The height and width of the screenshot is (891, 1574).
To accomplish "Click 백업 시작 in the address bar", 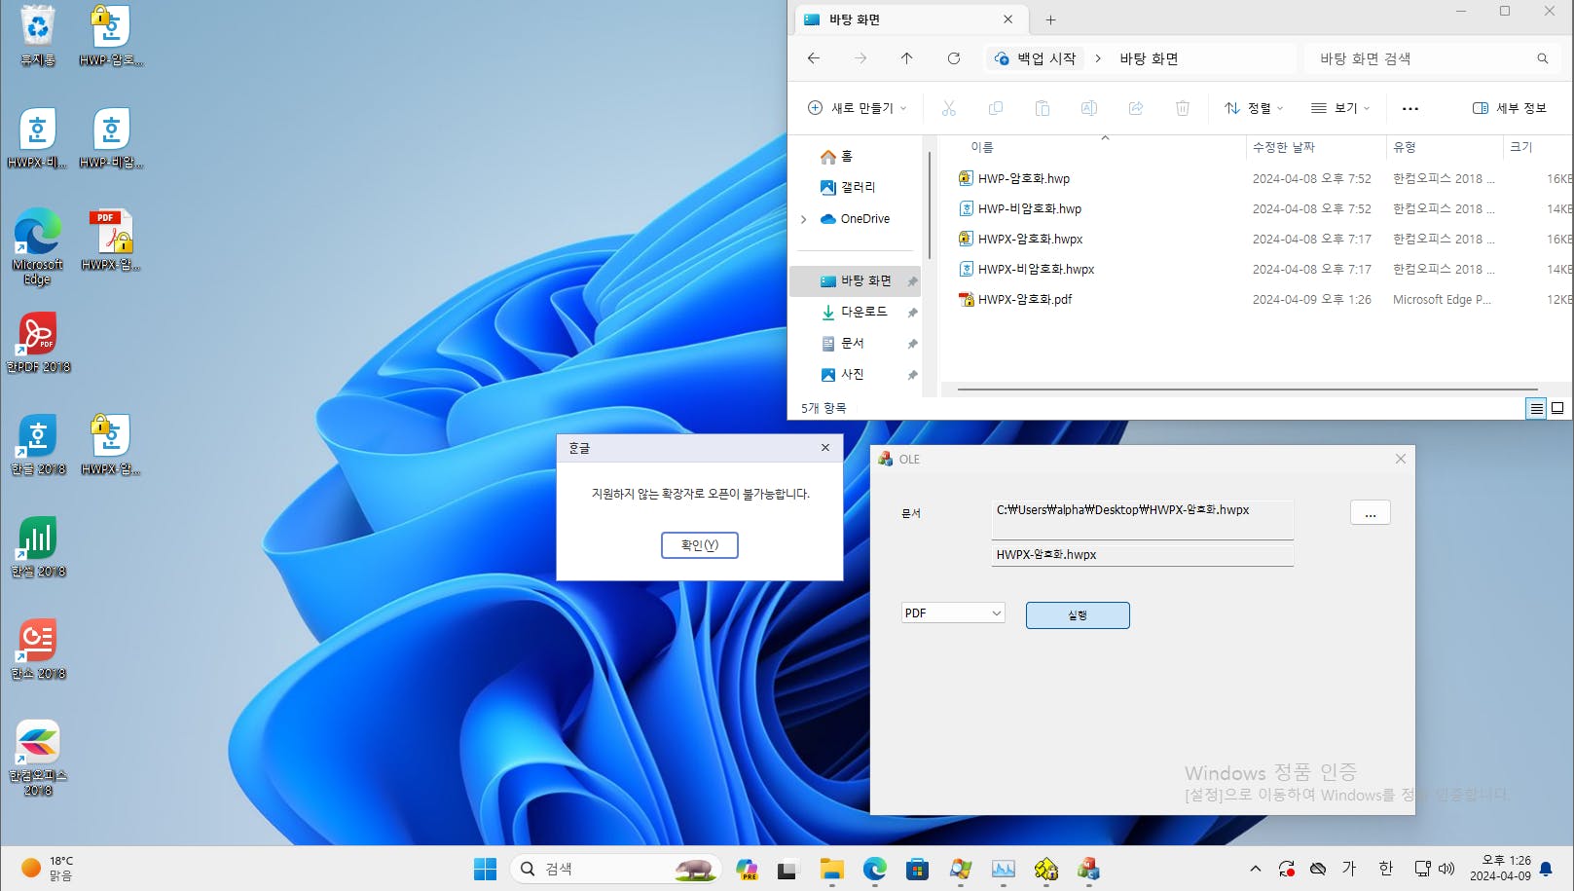I will point(1036,58).
